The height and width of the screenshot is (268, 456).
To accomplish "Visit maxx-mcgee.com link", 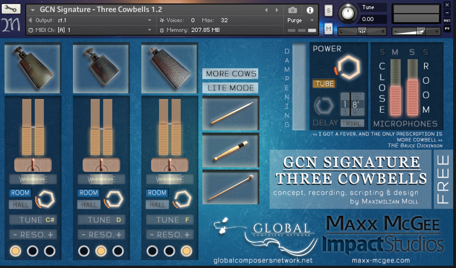I will tap(381, 260).
